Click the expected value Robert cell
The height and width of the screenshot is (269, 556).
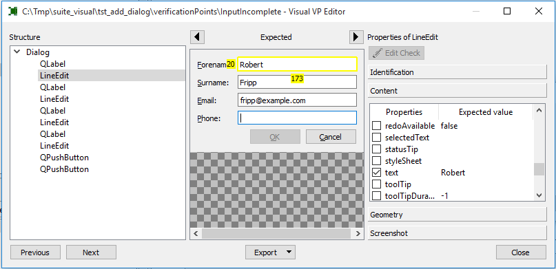pyautogui.click(x=453, y=173)
